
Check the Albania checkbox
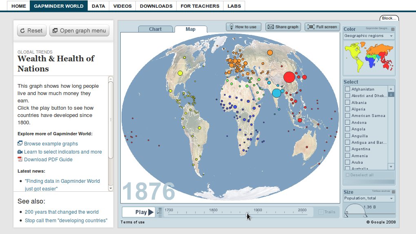point(347,102)
